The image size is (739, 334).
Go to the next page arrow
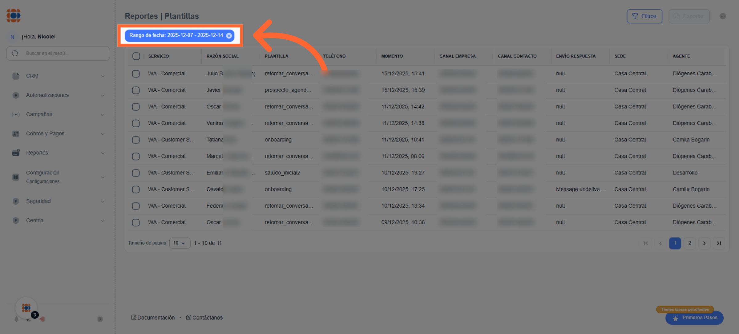[x=704, y=243]
